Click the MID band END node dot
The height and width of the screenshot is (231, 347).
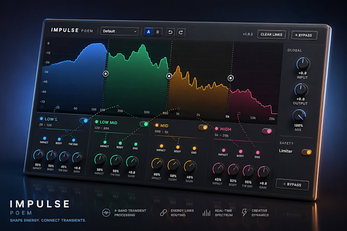point(194,148)
